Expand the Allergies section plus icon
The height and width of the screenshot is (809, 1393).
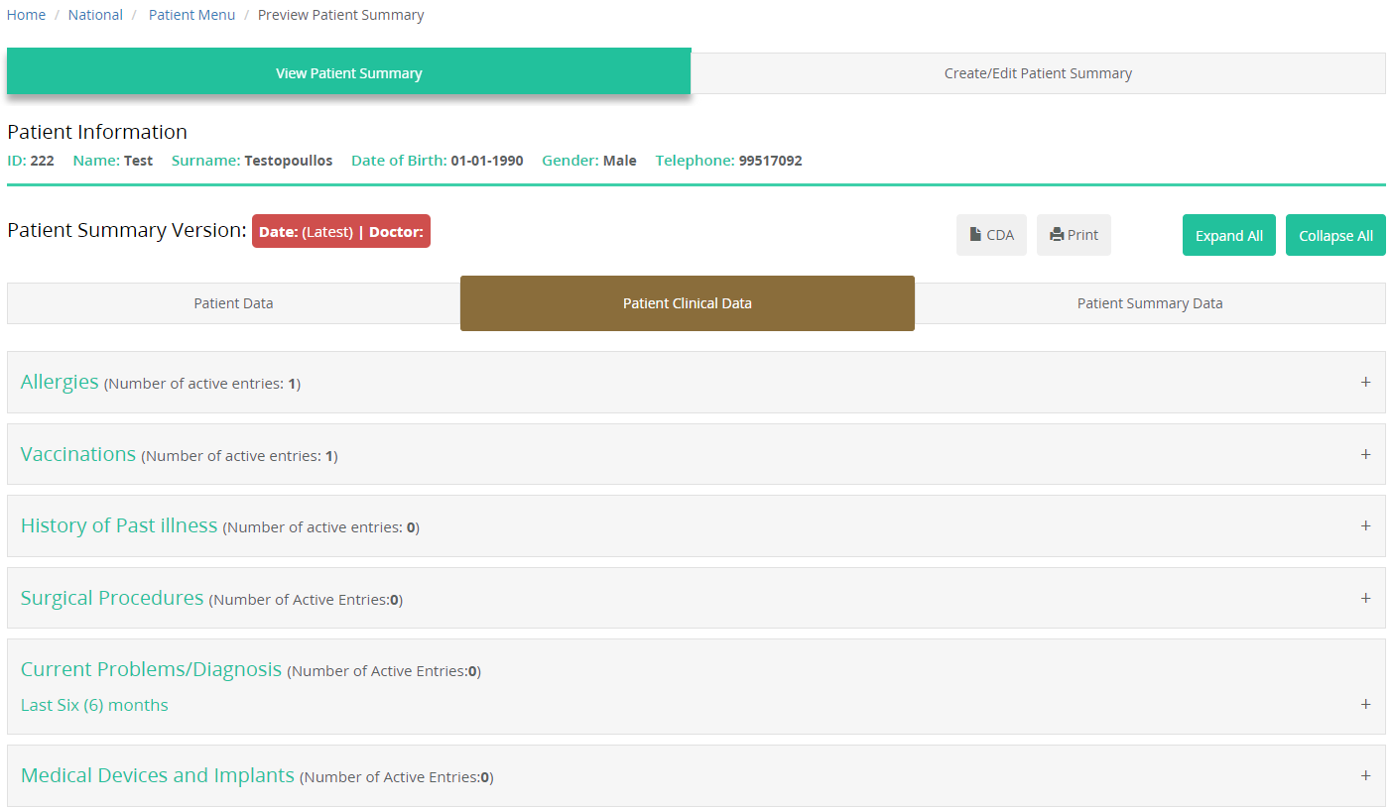pos(1365,382)
